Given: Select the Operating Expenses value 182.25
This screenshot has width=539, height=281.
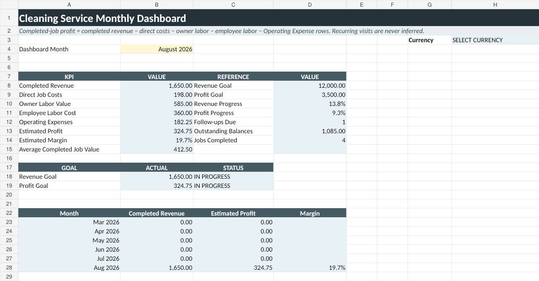Looking at the screenshot, I should 157,122.
